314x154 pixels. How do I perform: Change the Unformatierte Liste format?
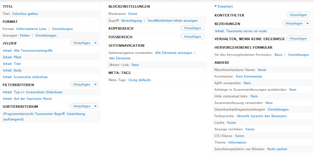point(31,29)
